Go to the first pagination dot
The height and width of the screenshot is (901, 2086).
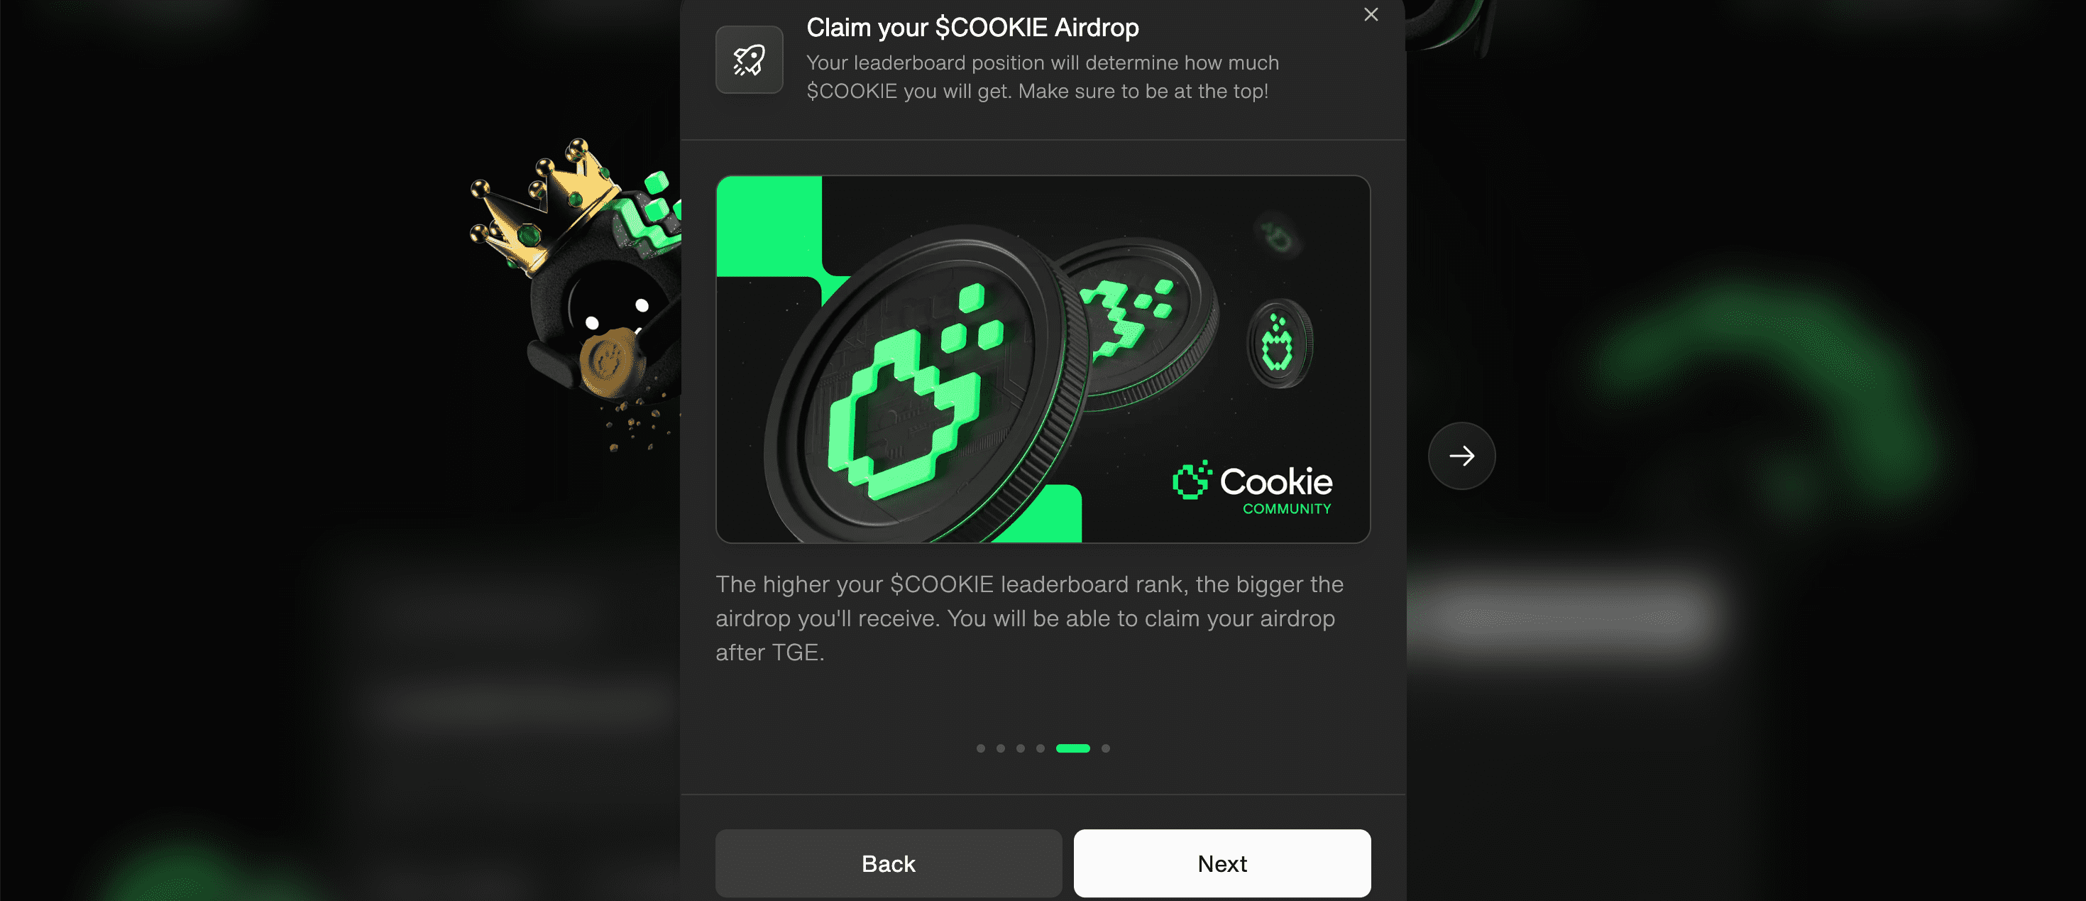tap(981, 748)
